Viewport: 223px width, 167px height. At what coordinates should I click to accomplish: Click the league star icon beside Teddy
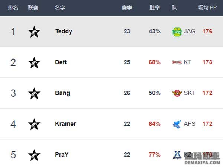(34, 32)
